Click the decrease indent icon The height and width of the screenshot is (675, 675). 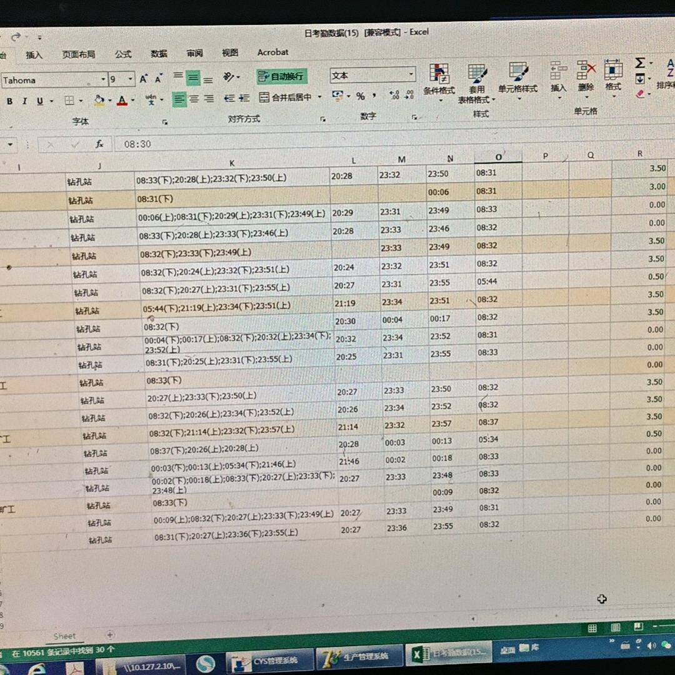(x=229, y=98)
